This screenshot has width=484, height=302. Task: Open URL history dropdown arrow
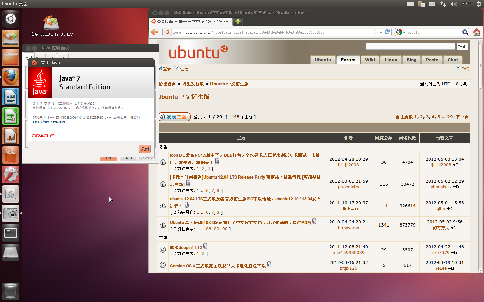coord(381,32)
